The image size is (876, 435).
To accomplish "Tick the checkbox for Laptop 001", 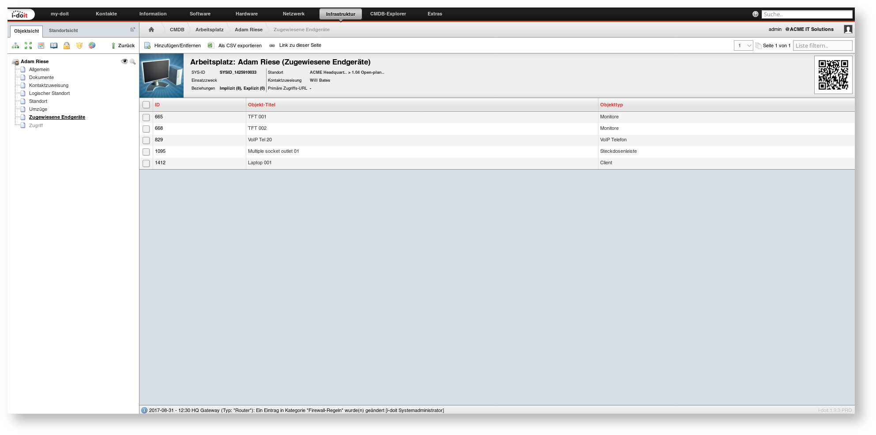I will (x=146, y=163).
